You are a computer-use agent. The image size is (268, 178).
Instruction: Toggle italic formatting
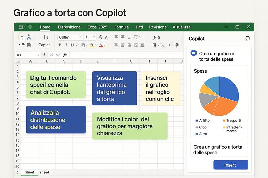tap(66, 45)
